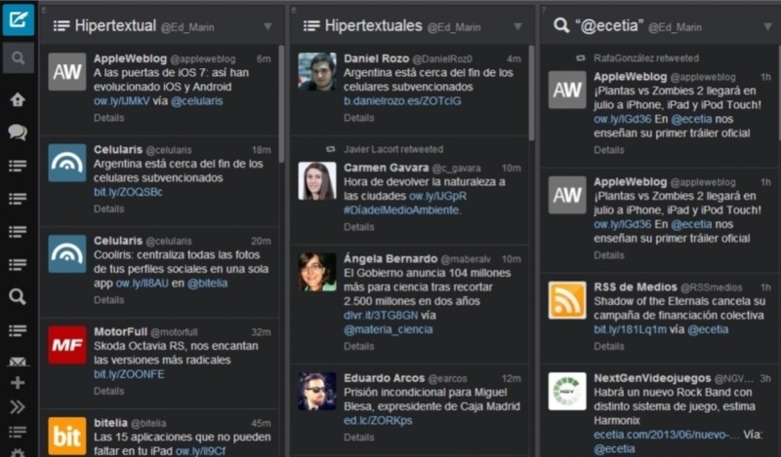The height and width of the screenshot is (457, 781).
Task: Click the NextGenVideojuegos avatar
Action: (567, 392)
